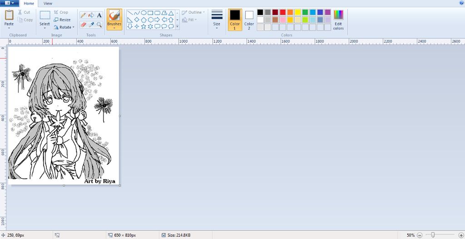Choose the Up arrow shape
465x239 pixels.
(x=171, y=20)
